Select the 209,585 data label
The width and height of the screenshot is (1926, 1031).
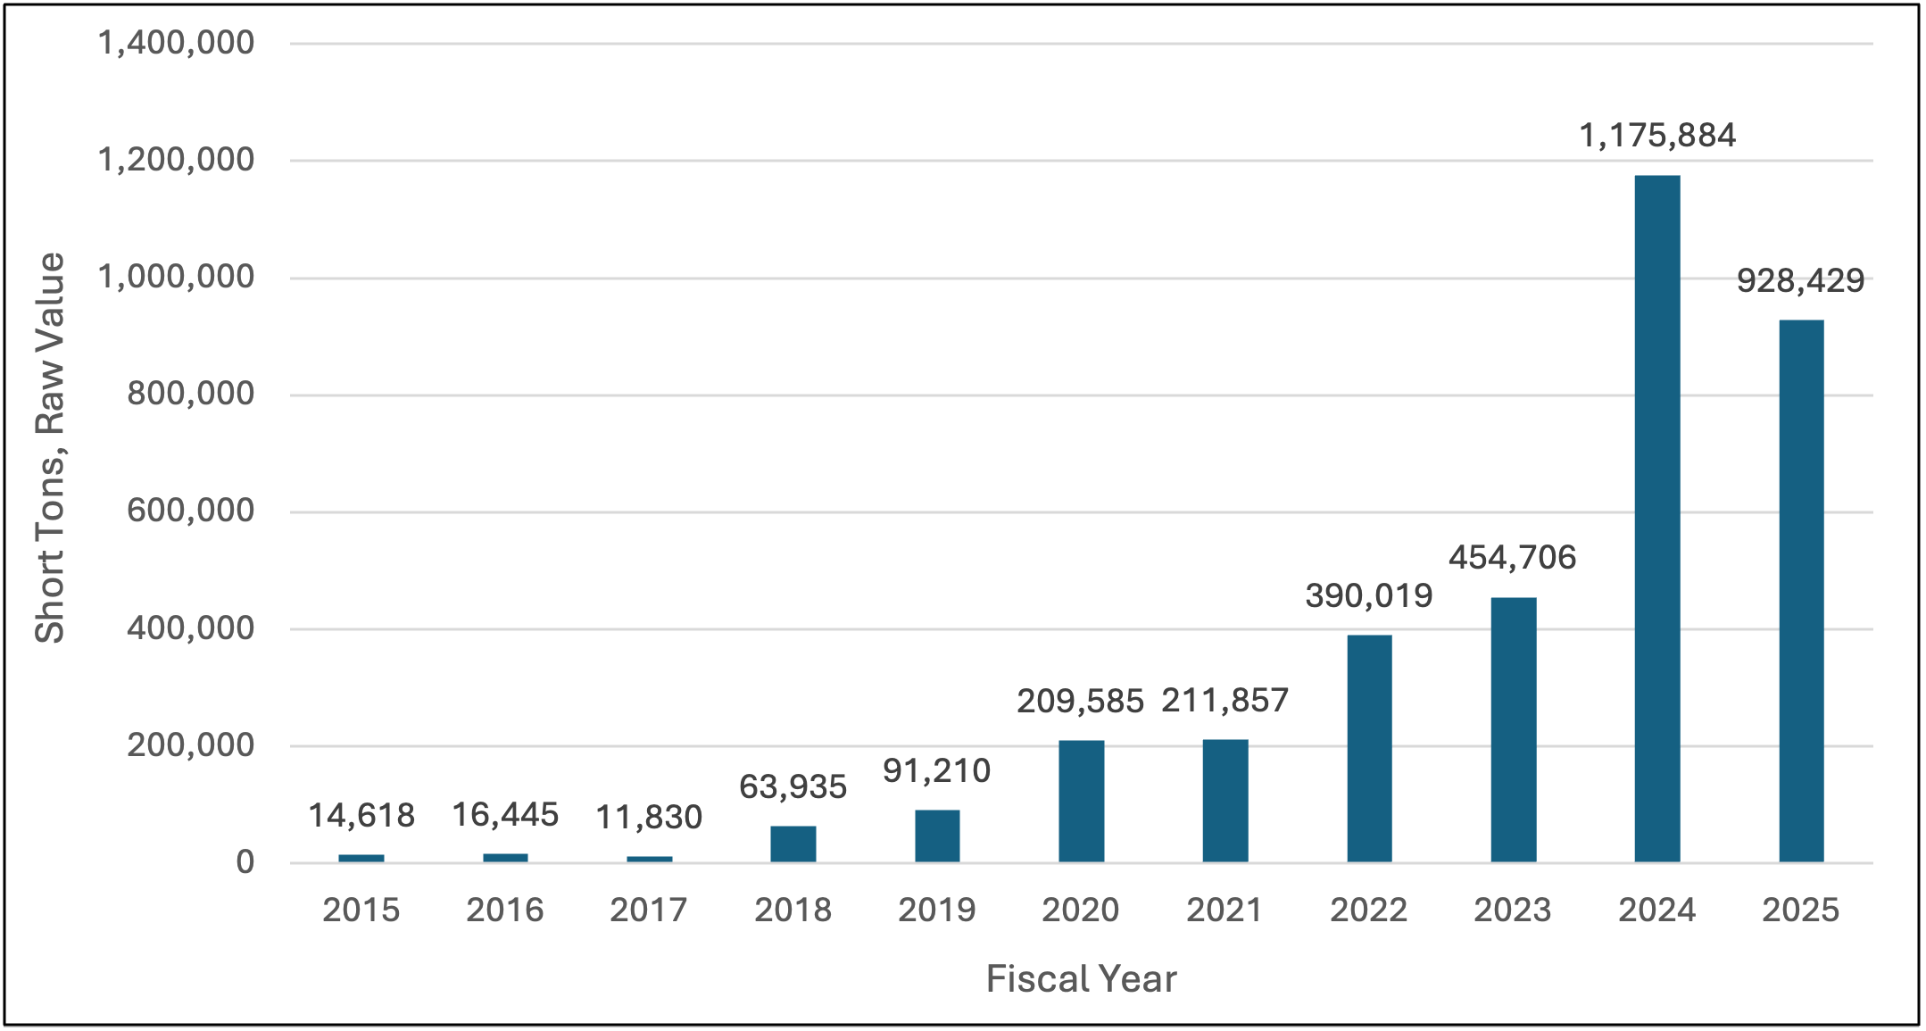1081,702
